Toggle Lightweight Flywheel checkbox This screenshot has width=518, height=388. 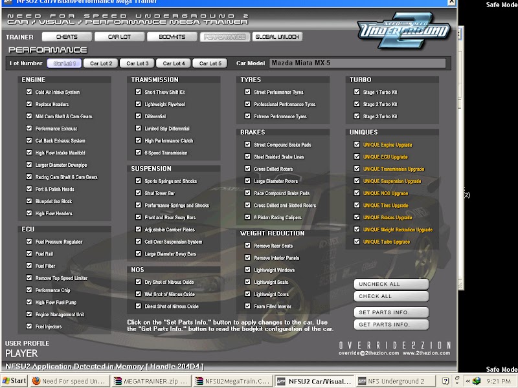pos(139,104)
